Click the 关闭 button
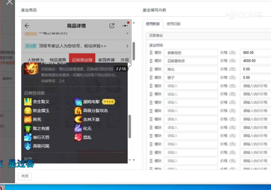The height and width of the screenshot is (190, 271). coord(25,176)
